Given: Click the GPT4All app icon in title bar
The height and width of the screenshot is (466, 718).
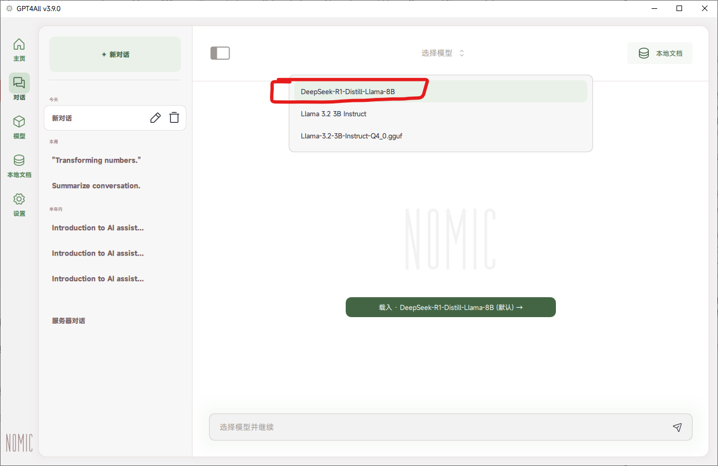Looking at the screenshot, I should click(x=9, y=8).
